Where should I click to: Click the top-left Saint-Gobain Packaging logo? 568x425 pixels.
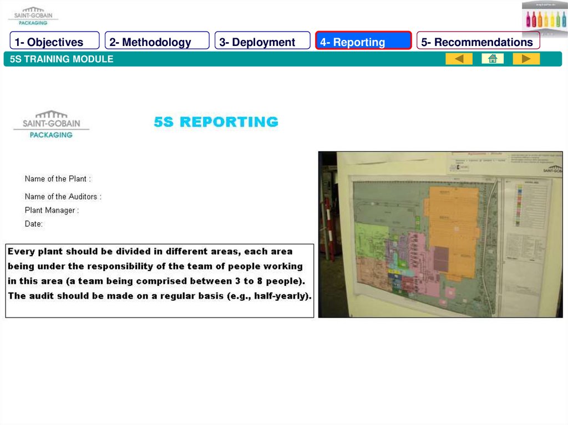pos(33,16)
